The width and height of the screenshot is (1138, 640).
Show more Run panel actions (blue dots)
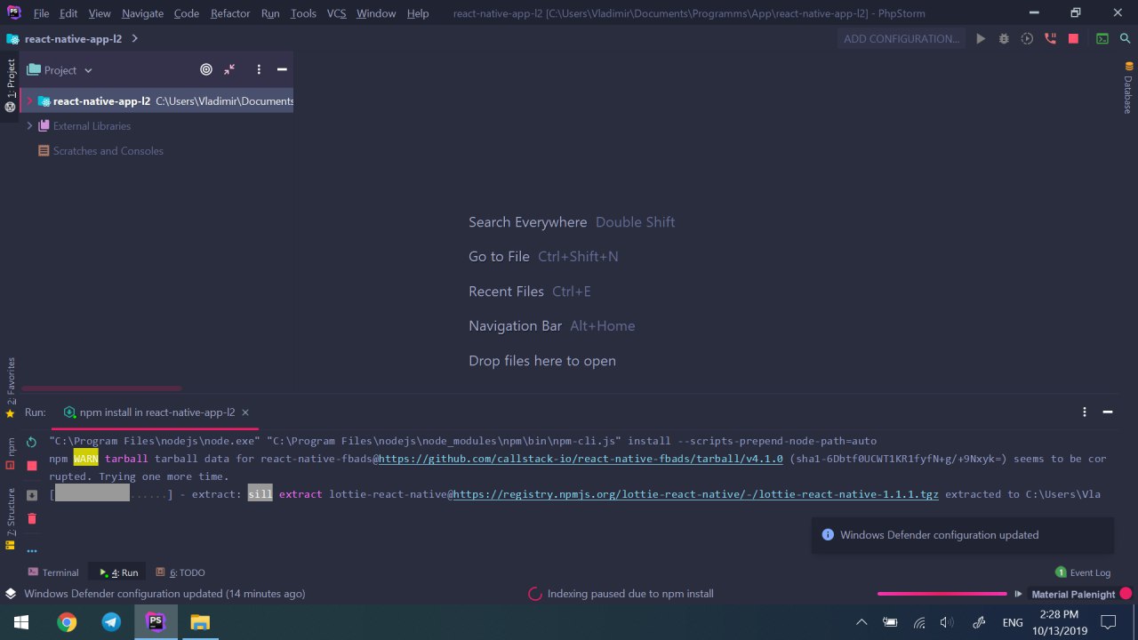click(x=32, y=551)
